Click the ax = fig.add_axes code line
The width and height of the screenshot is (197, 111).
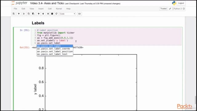pyautogui.click(x=55, y=38)
